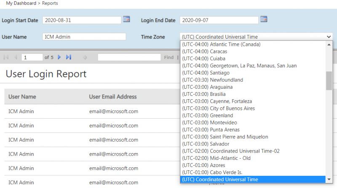Viewport: 337px width, 188px height.
Task: Click the User Name input field
Action: click(x=84, y=37)
